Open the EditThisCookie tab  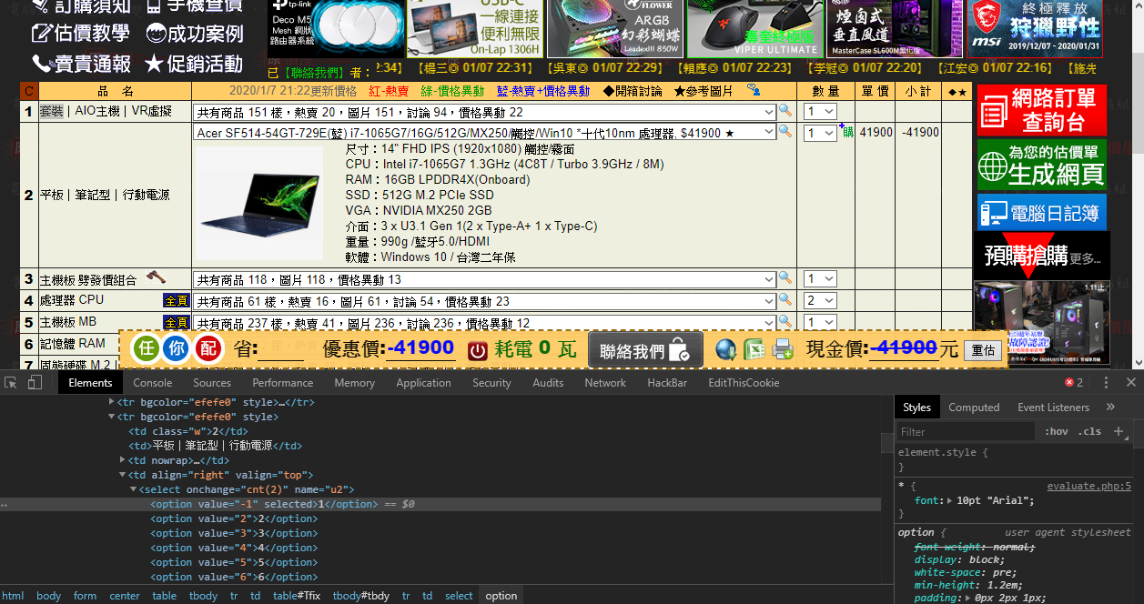pos(744,383)
